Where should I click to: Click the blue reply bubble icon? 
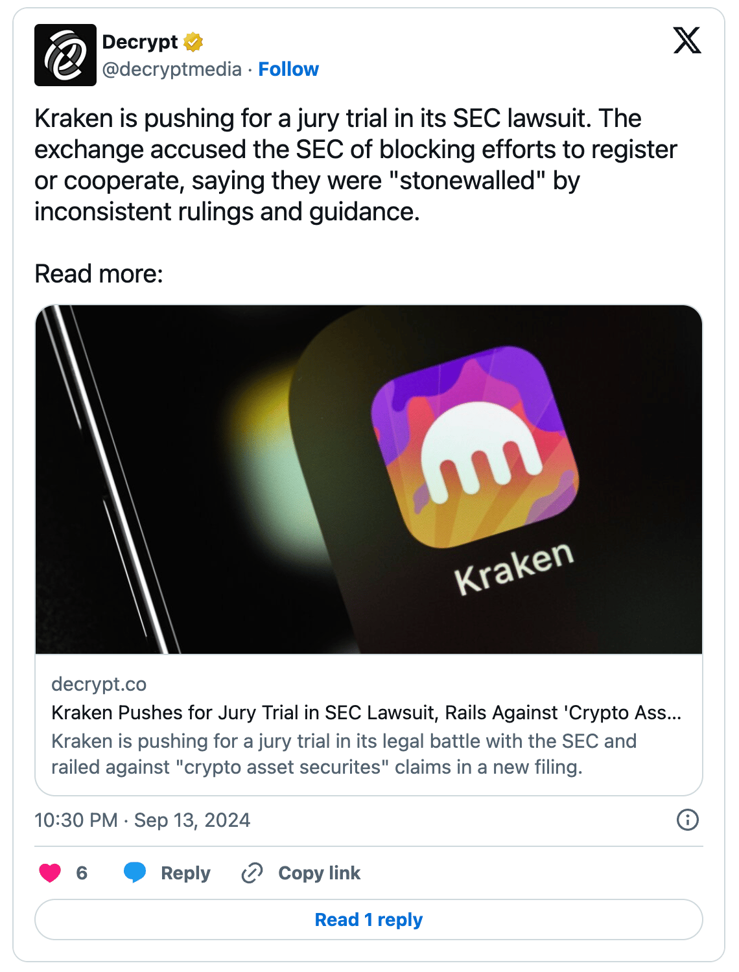(135, 873)
